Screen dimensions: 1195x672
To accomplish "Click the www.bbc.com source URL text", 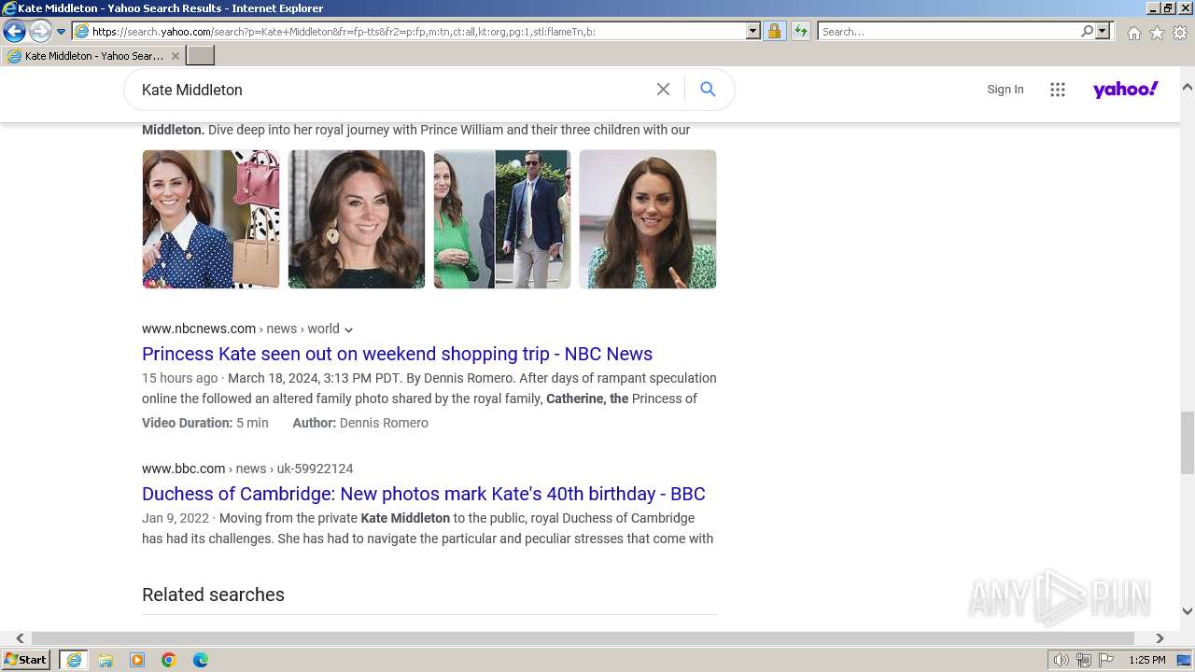I will pos(184,469).
